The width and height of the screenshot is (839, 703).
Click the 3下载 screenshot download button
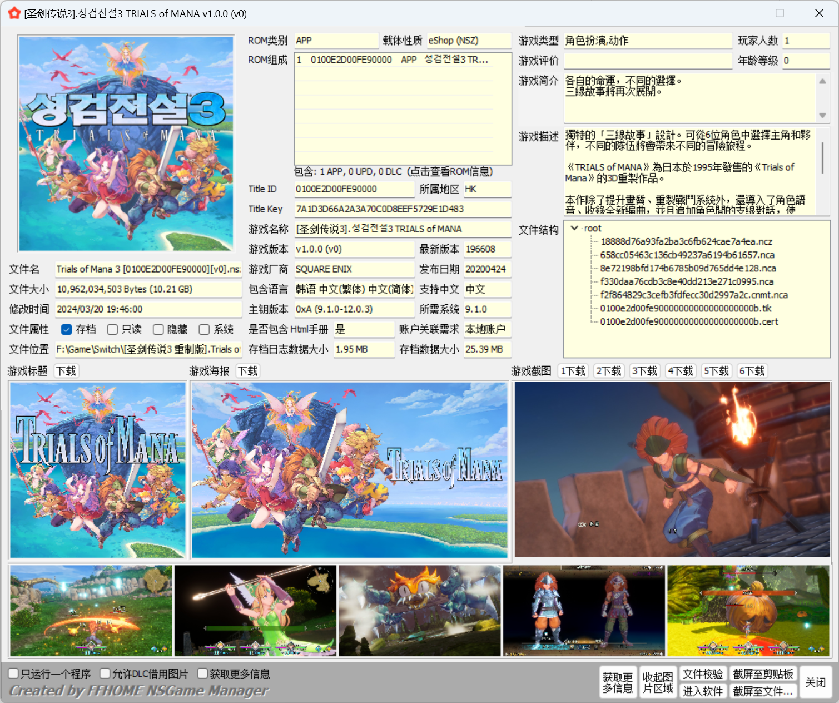tap(644, 371)
